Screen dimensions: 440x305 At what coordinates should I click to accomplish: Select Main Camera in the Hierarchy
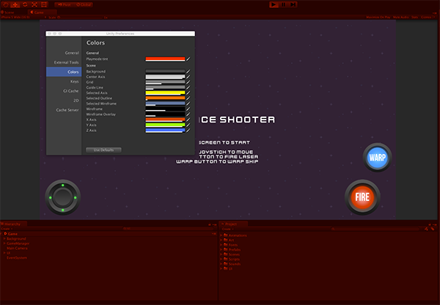point(17,248)
